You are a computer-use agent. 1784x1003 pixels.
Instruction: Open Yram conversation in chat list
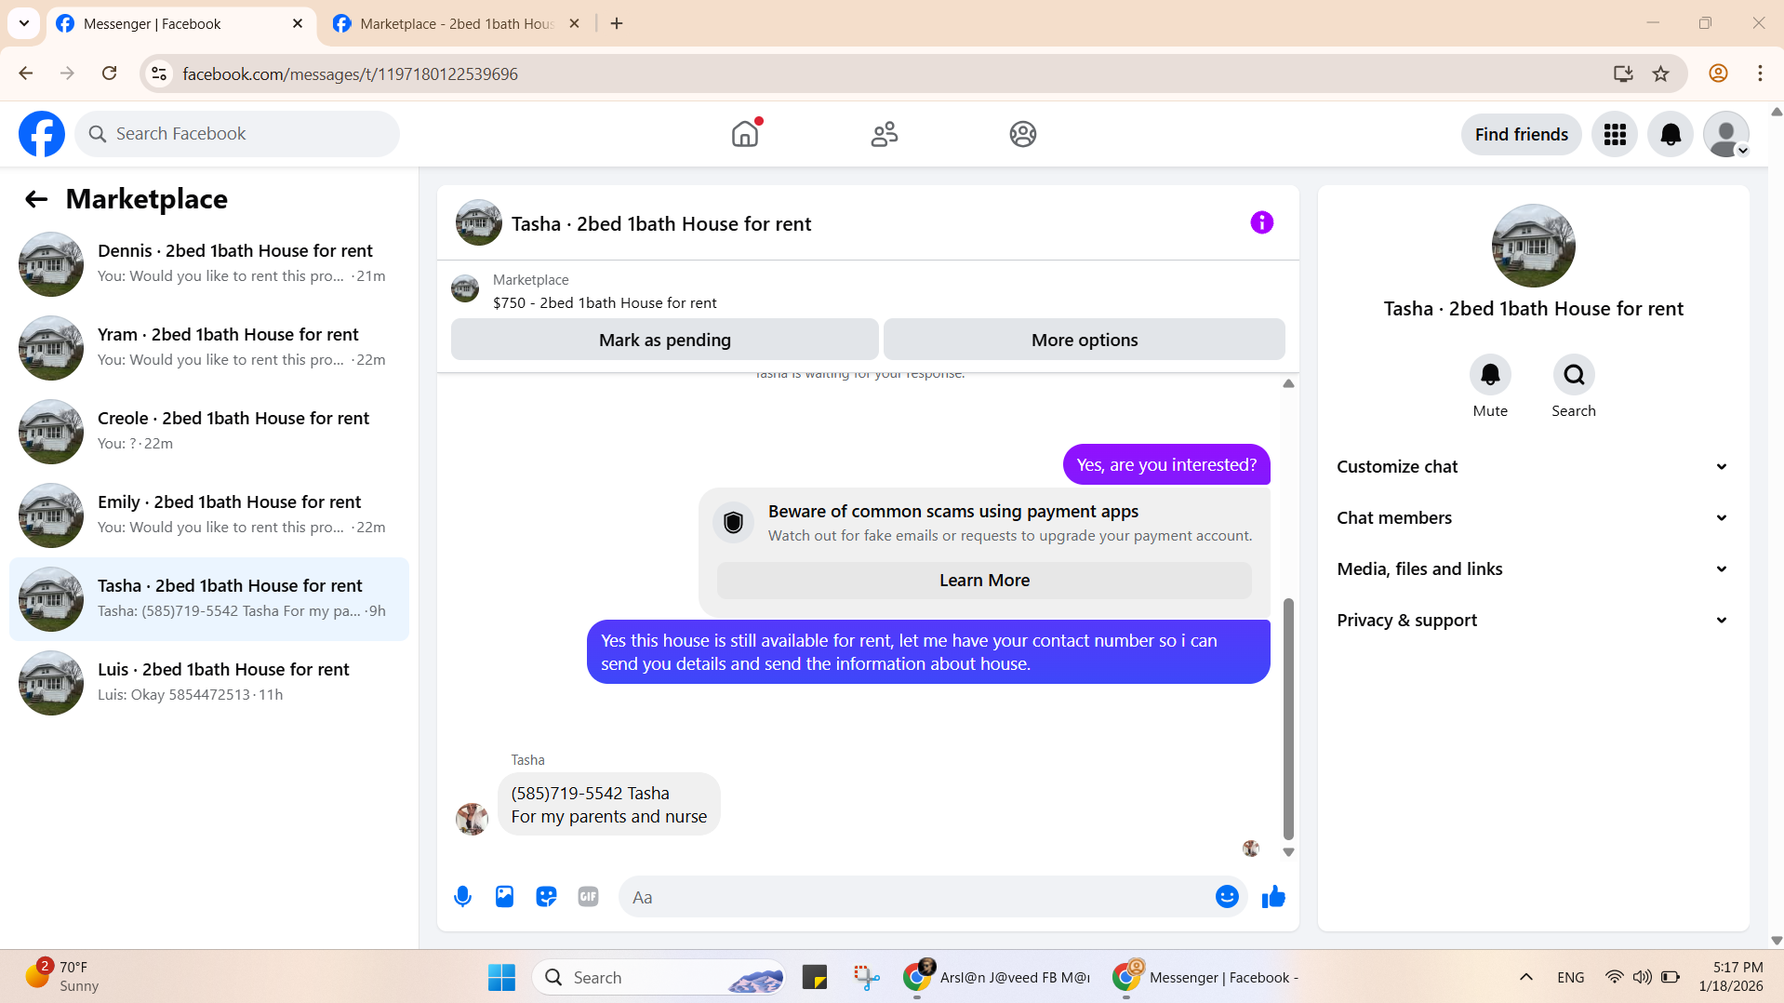[x=209, y=348]
